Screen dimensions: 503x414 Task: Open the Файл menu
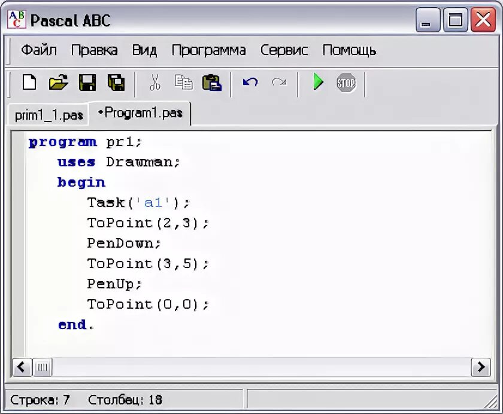coord(39,50)
